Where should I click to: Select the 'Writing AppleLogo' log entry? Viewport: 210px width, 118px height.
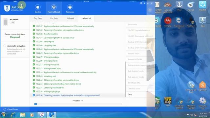pyautogui.click(x=52, y=57)
